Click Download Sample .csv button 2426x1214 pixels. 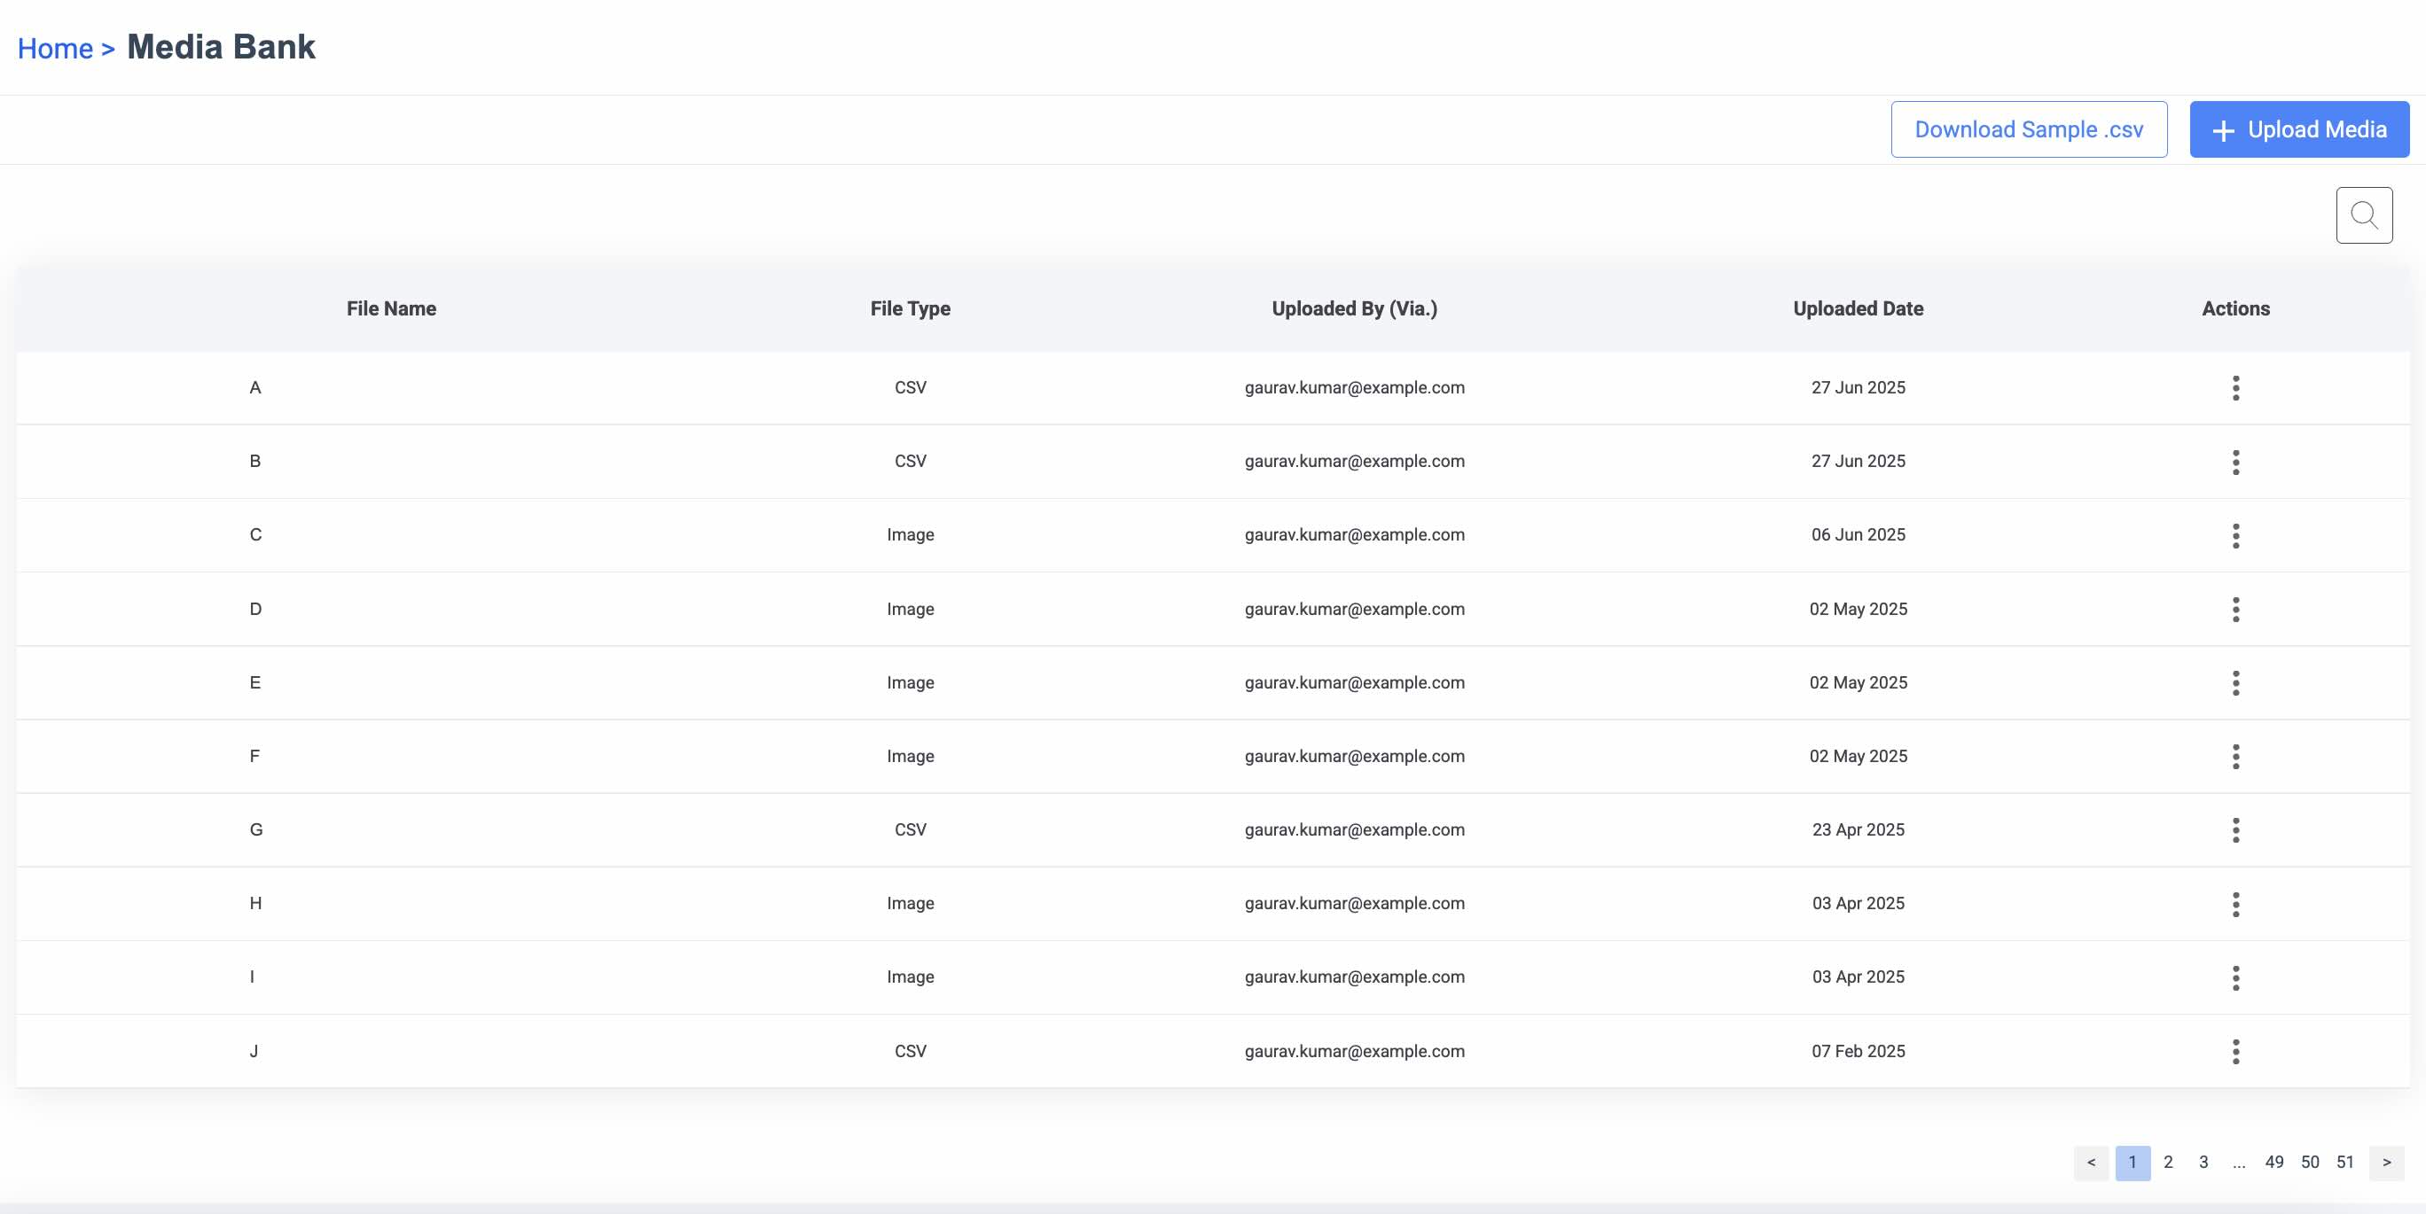point(2028,128)
